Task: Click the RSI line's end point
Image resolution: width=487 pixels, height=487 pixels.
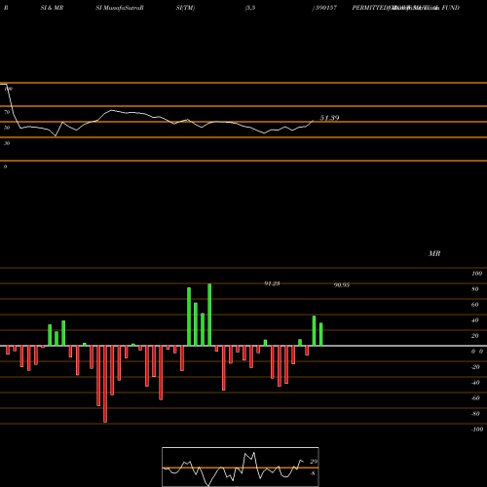Action: coord(314,121)
